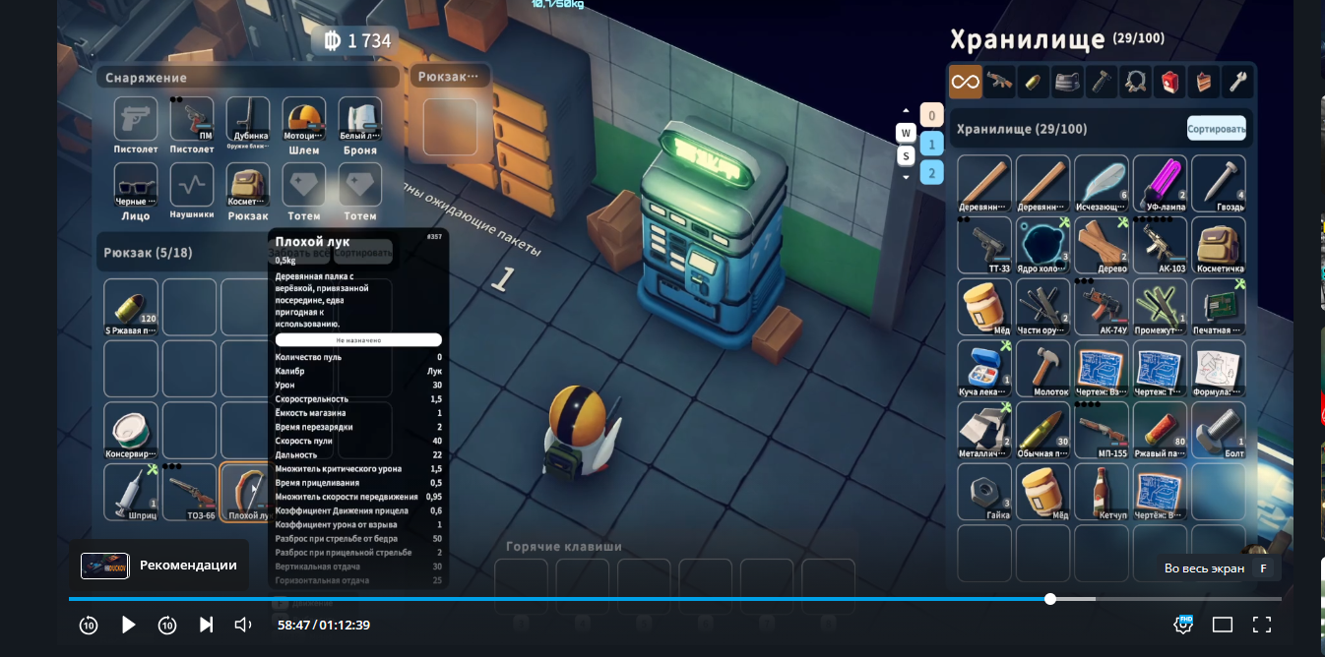Viewport: 1325px width, 657px height.
Task: Select the Молоток hammer item
Action: [x=1042, y=369]
